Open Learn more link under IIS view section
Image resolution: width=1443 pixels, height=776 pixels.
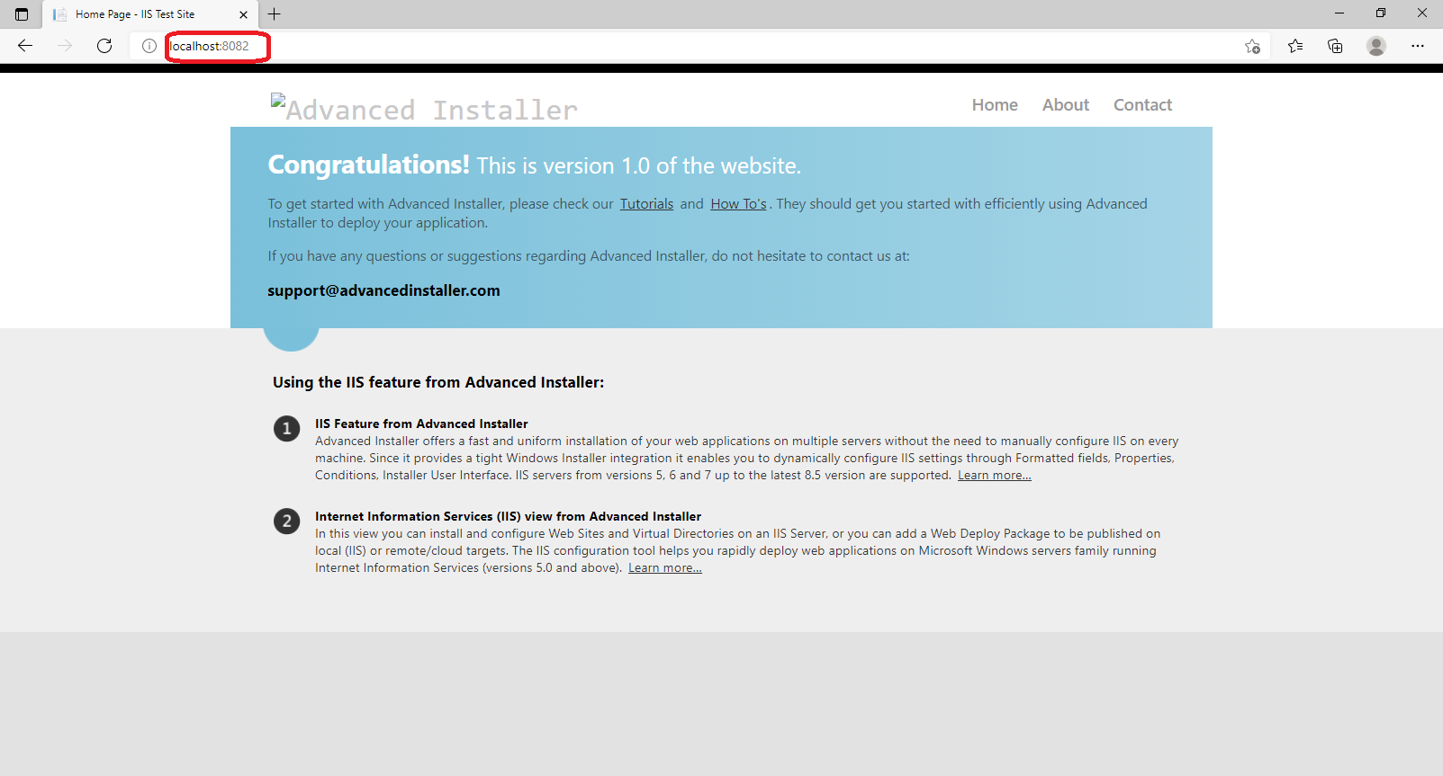coord(664,568)
